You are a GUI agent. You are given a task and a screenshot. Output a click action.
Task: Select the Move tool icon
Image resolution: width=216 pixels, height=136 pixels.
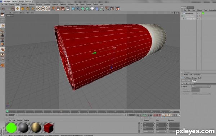(18, 9)
